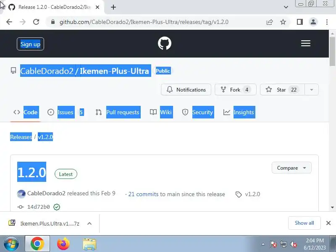Open the Insights tab

point(239,112)
